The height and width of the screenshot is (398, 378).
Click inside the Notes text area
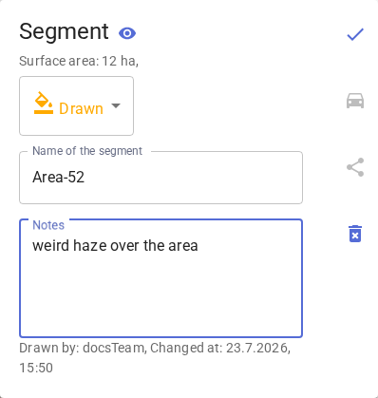click(161, 278)
